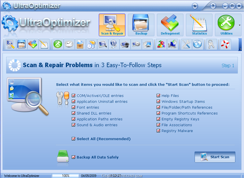Screen dimensions: 244x178
Task: Click the wrench and screwdriver tools graphic
Action: click(x=63, y=98)
